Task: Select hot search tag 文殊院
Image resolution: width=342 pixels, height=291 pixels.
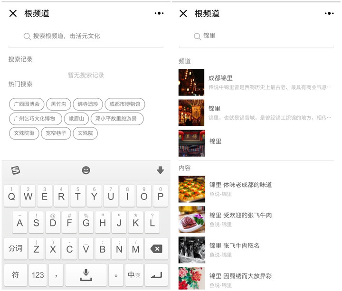Action: [x=85, y=133]
